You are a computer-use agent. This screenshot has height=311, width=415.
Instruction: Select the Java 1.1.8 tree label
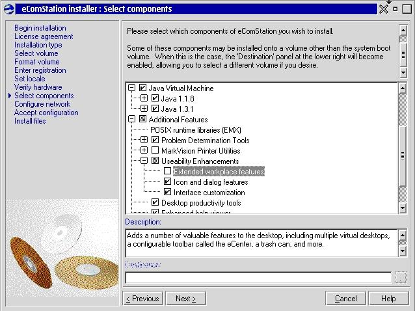[178, 99]
